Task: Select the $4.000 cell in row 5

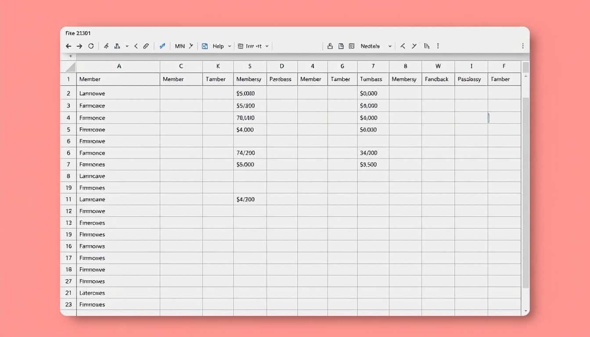Action: click(x=250, y=129)
